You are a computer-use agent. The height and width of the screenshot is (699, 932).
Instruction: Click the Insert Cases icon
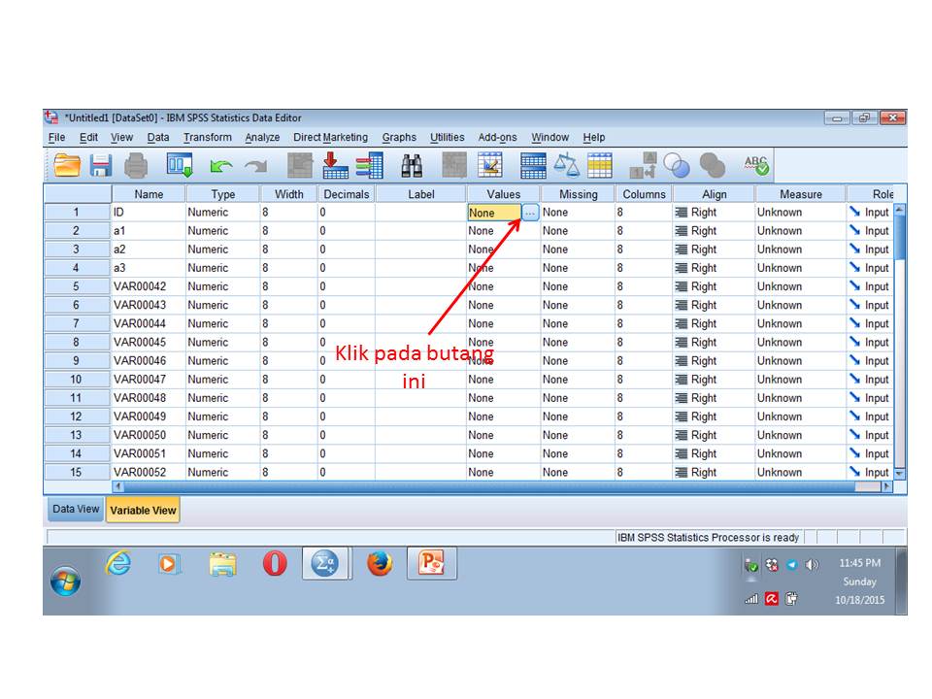tap(454, 165)
